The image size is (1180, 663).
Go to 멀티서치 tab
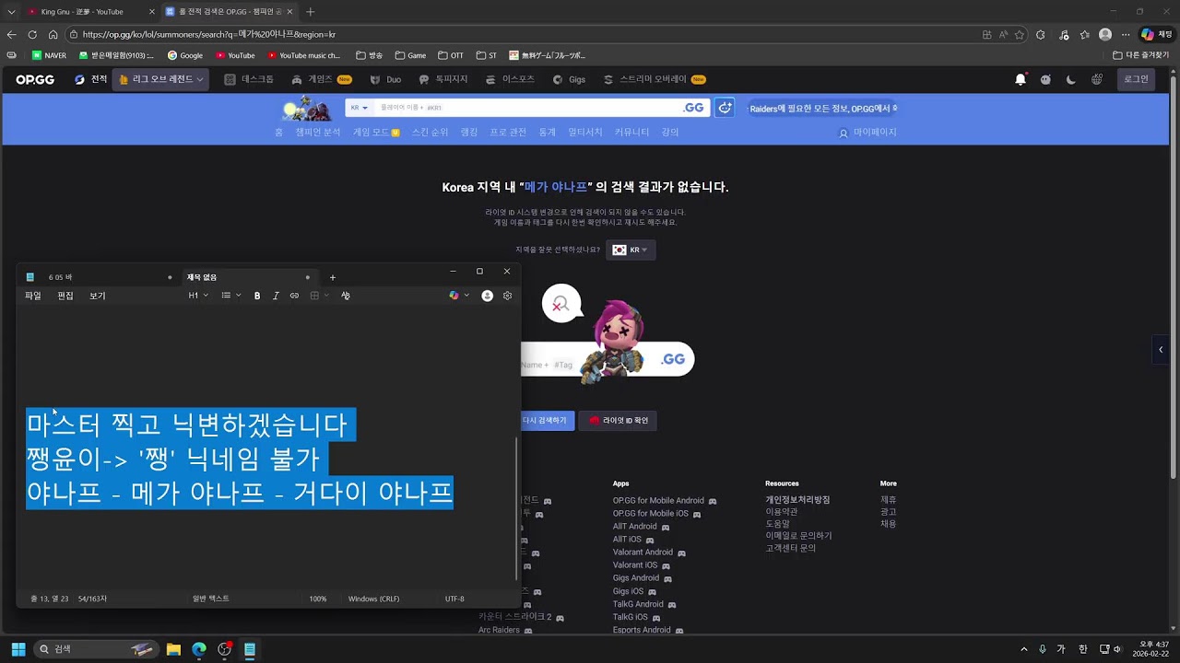click(x=585, y=133)
